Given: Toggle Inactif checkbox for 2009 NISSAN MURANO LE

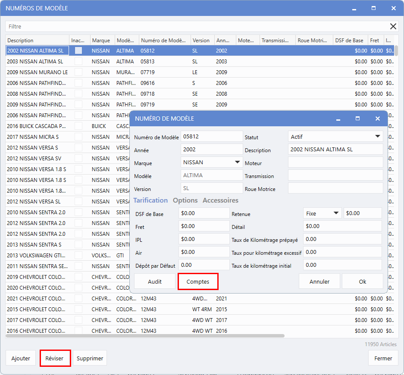Looking at the screenshot, I should tap(78, 72).
